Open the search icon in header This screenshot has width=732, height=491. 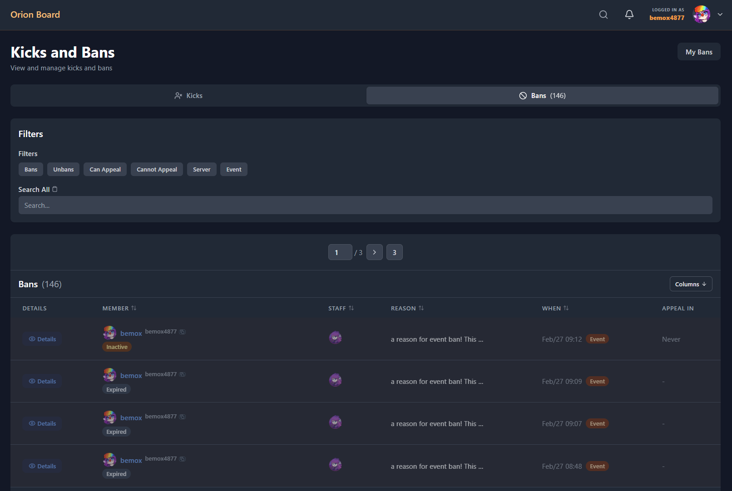click(x=603, y=15)
